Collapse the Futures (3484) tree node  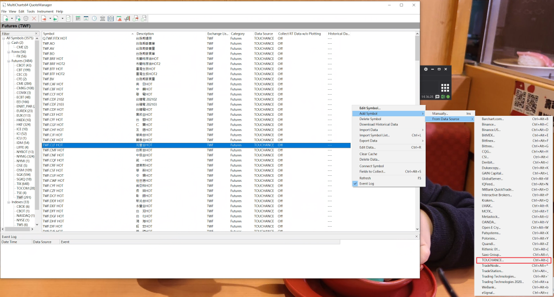pyautogui.click(x=9, y=61)
